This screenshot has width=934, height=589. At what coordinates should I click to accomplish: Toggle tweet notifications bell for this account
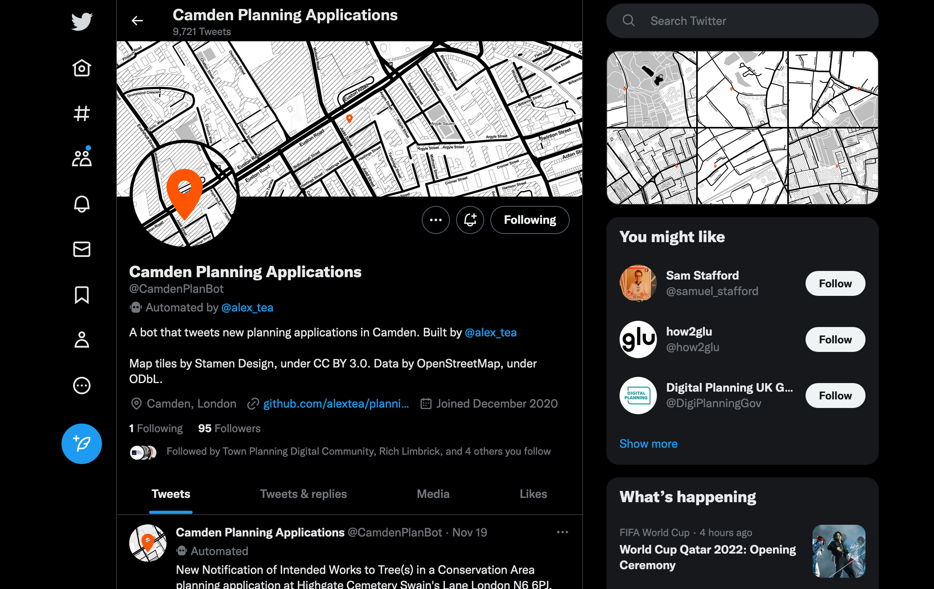click(470, 220)
